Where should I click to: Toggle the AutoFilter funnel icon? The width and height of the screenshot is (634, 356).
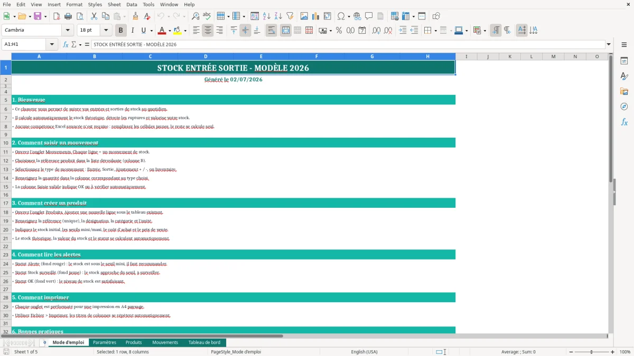[290, 16]
